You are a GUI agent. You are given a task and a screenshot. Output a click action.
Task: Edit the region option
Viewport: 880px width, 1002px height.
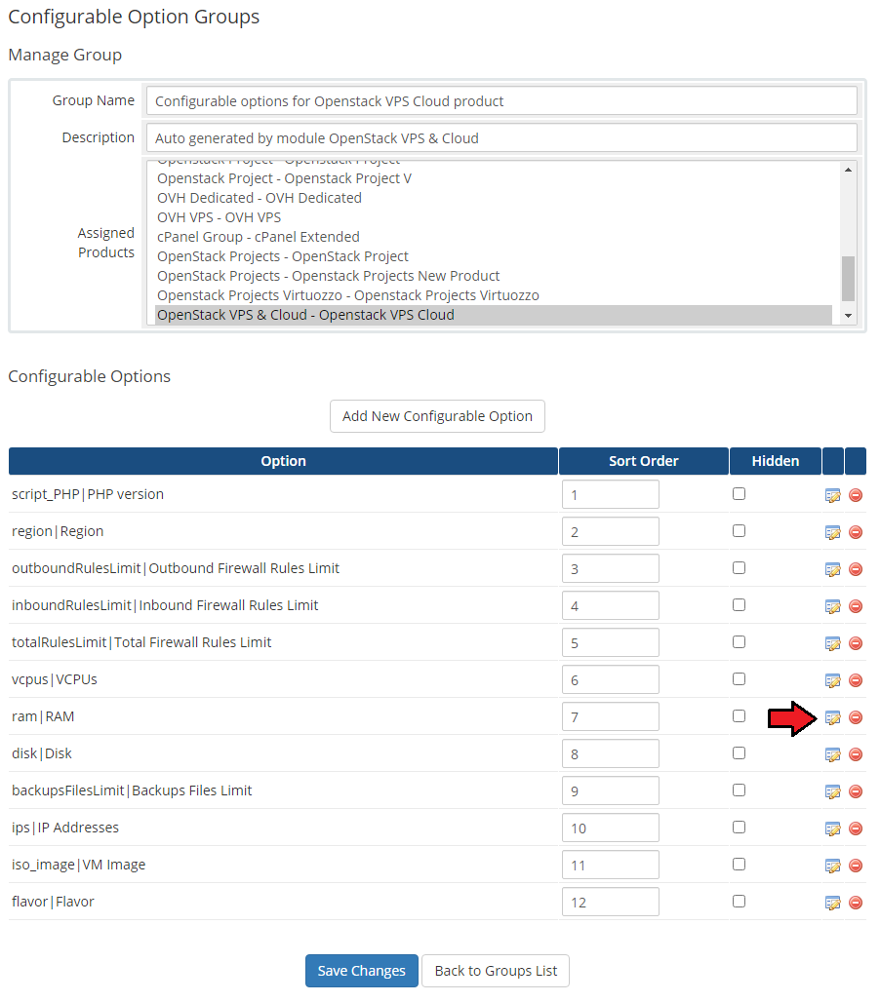[832, 532]
